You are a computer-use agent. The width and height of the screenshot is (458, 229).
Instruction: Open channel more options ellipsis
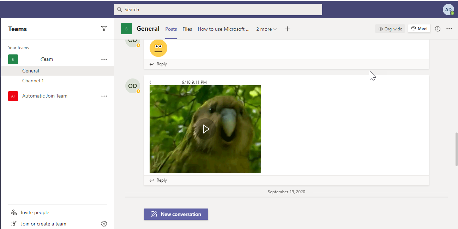[x=449, y=29]
